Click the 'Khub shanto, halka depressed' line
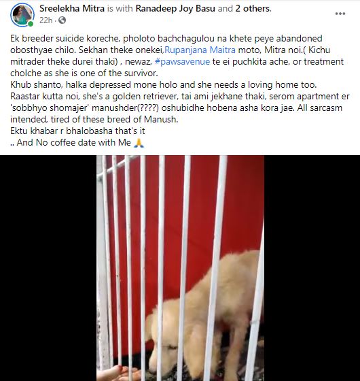The height and width of the screenshot is (381, 360). tap(164, 85)
